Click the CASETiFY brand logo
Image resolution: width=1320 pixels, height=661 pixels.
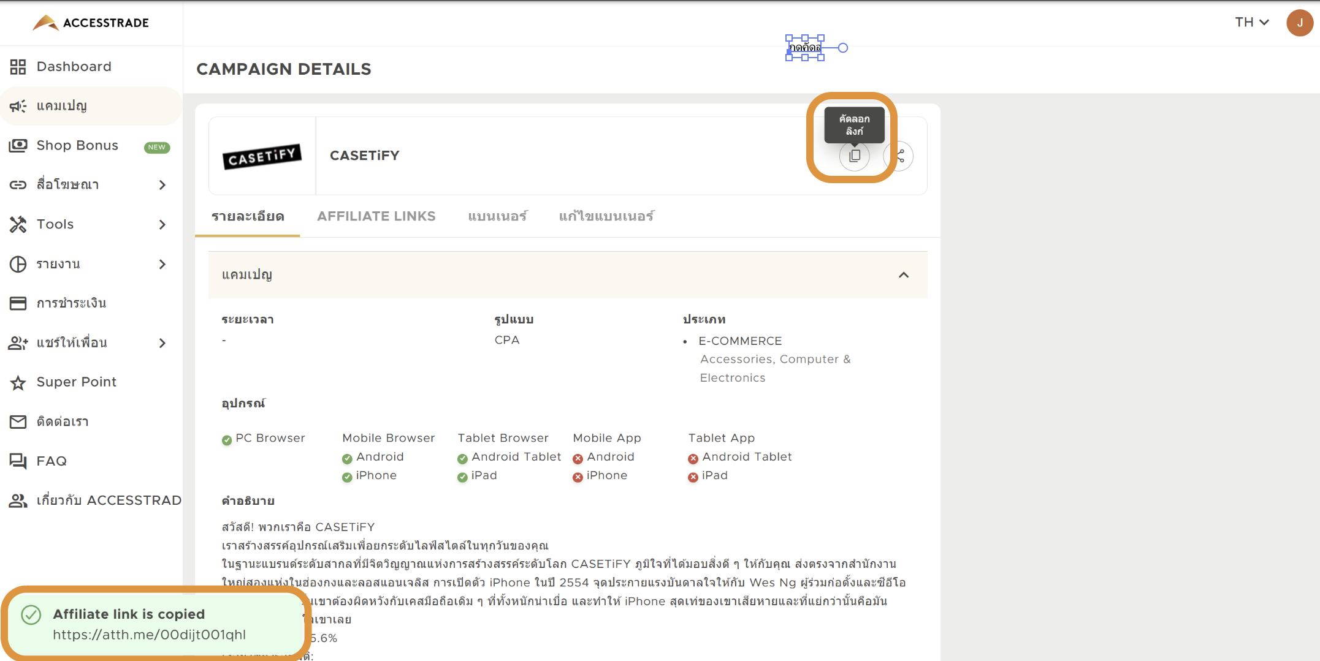click(x=262, y=156)
